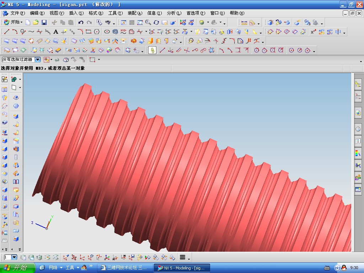Open the 网络 taskbar toolbar
Image resolution: width=364 pixels, height=273 pixels.
pyautogui.click(x=53, y=268)
